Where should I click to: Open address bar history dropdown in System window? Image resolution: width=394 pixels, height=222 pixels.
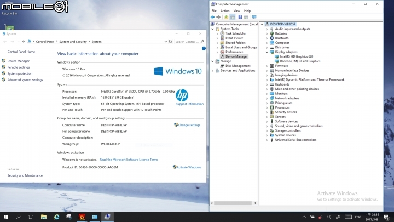[x=165, y=42]
